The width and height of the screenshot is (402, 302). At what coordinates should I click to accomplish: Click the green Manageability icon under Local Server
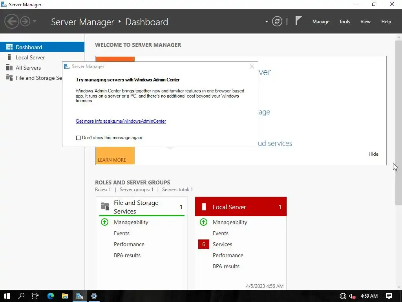point(204,222)
